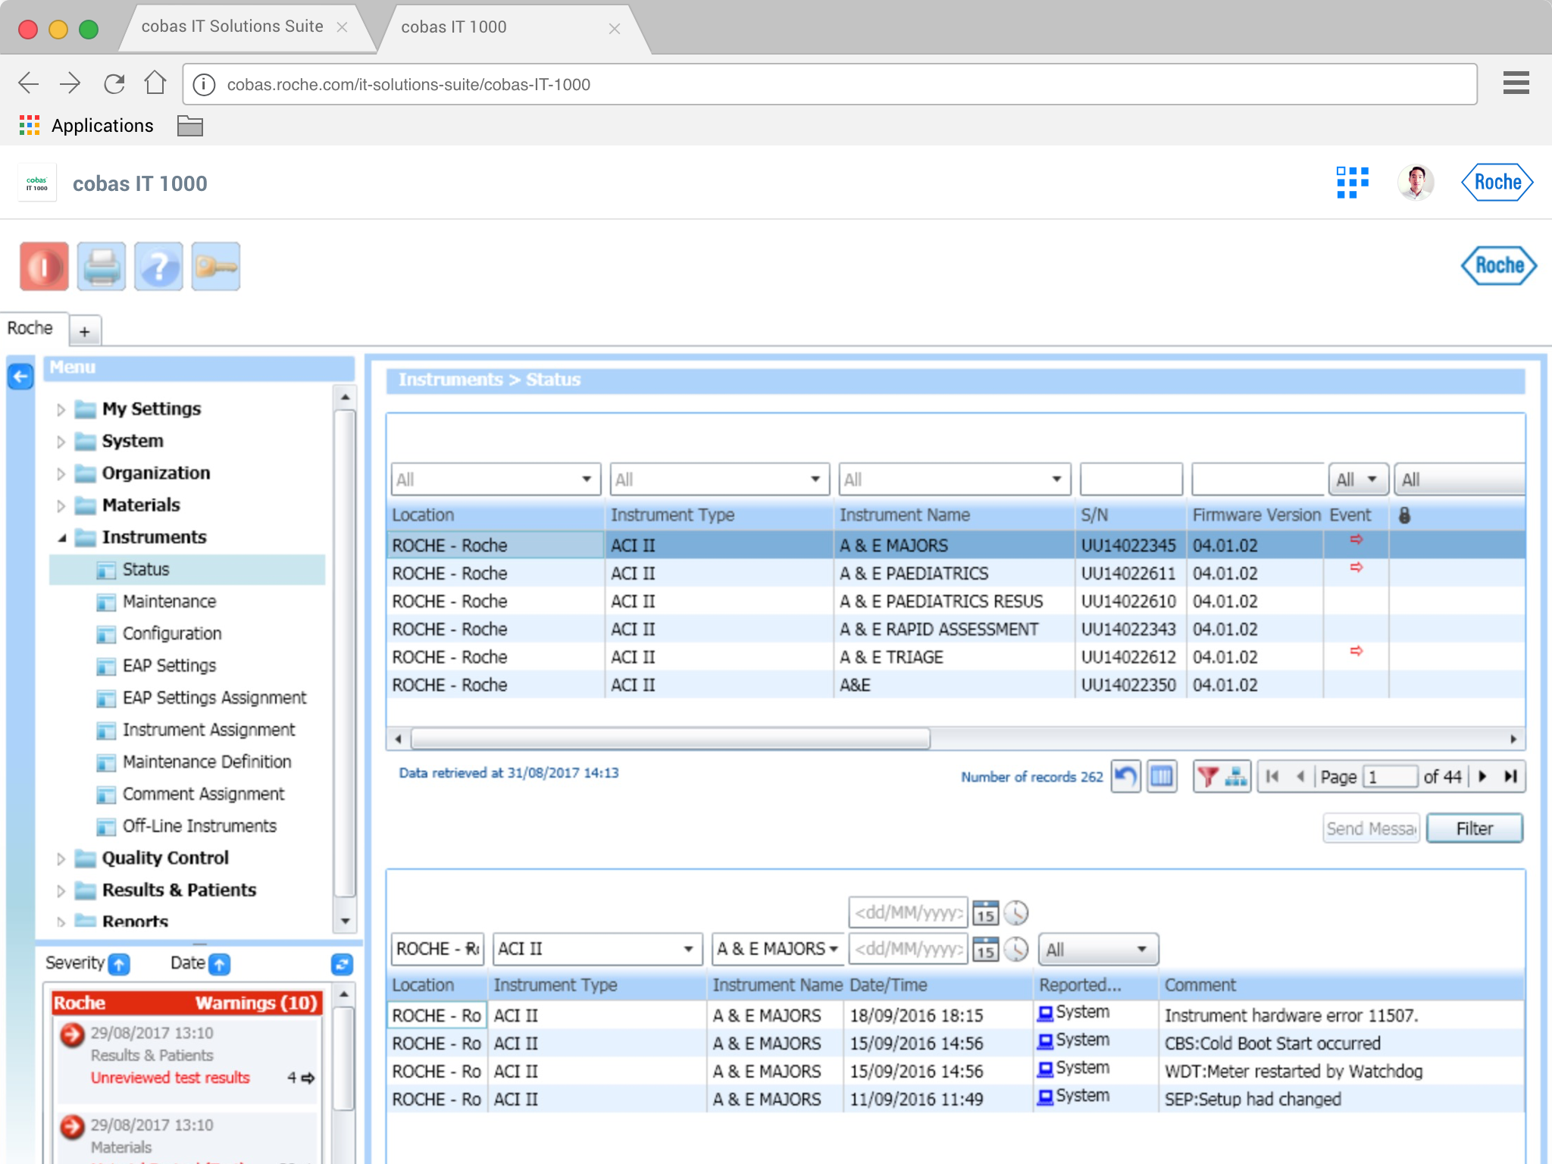
Task: Toggle Date sort arrow
Action: coord(219,964)
